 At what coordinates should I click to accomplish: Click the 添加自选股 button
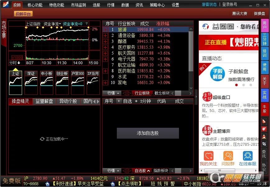(148, 133)
